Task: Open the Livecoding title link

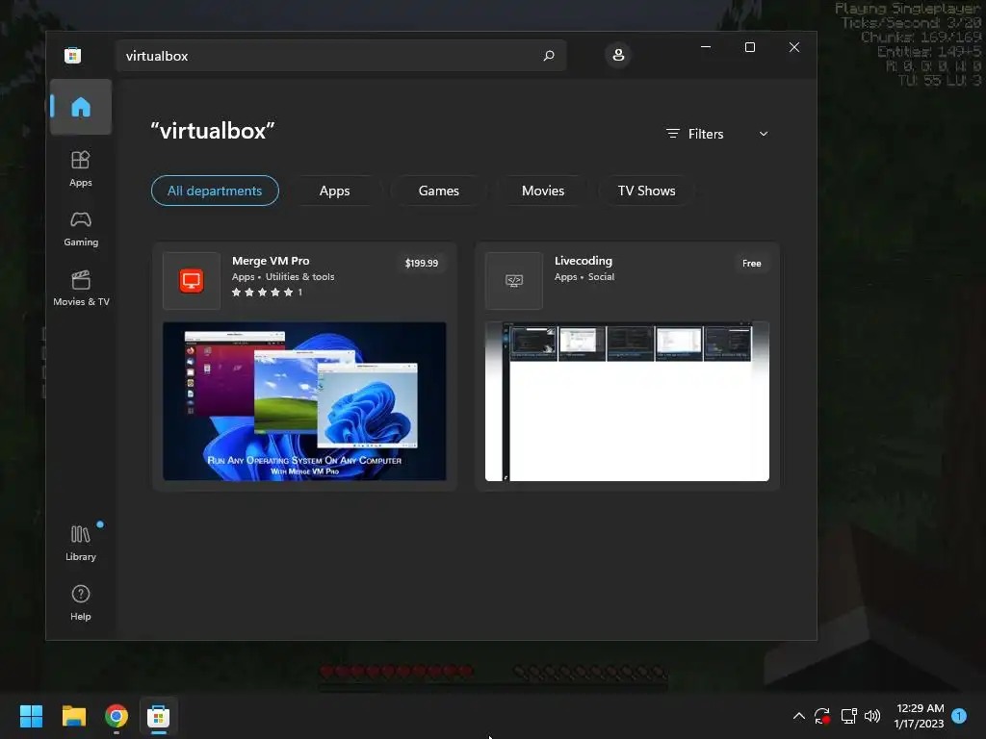Action: [x=583, y=260]
